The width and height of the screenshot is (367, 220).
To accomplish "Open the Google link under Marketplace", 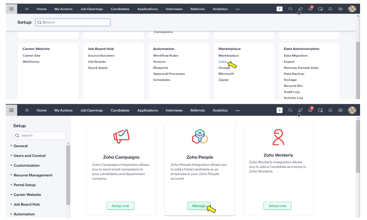I will 224,68.
